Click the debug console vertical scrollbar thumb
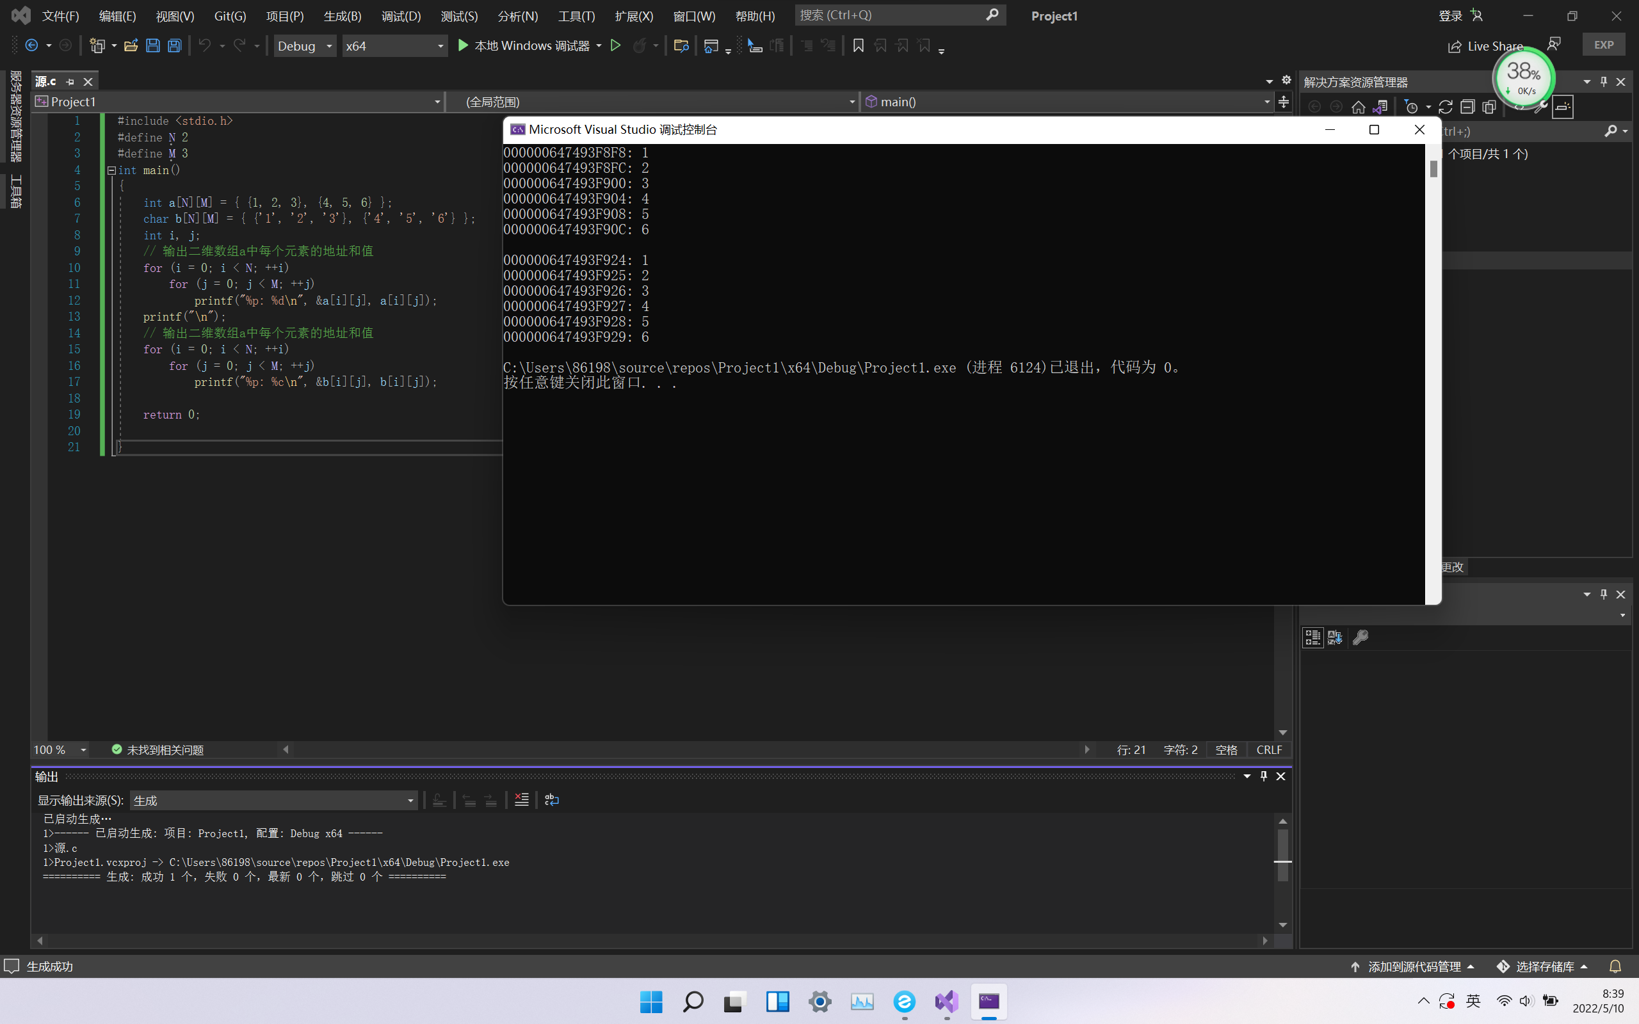The image size is (1639, 1024). (x=1433, y=168)
